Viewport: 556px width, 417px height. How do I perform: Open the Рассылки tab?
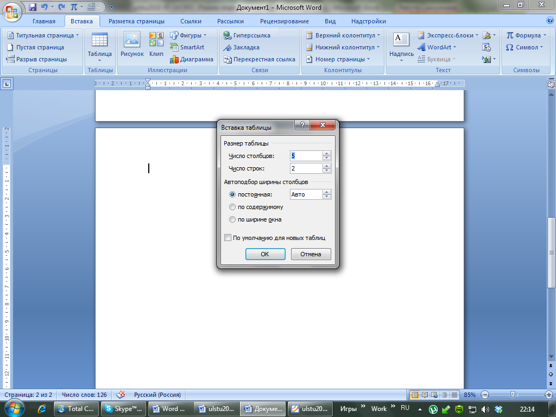tap(230, 21)
